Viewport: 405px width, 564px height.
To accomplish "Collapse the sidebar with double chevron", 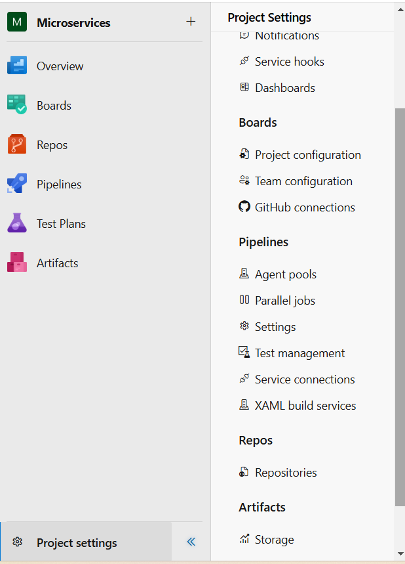I will pyautogui.click(x=191, y=542).
